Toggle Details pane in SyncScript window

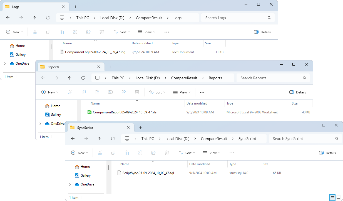(327, 153)
